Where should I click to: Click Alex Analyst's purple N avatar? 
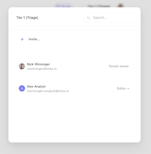tap(22, 88)
